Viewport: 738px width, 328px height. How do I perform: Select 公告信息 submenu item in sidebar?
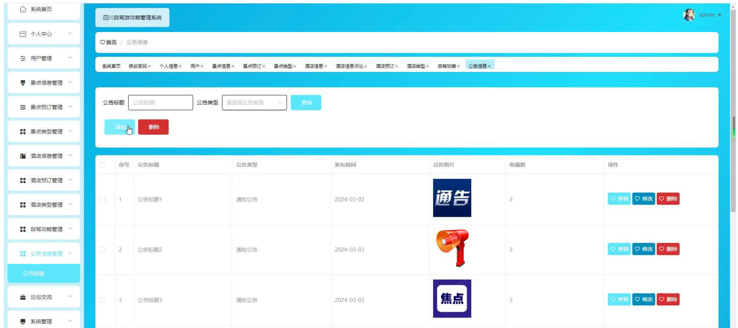coord(44,274)
